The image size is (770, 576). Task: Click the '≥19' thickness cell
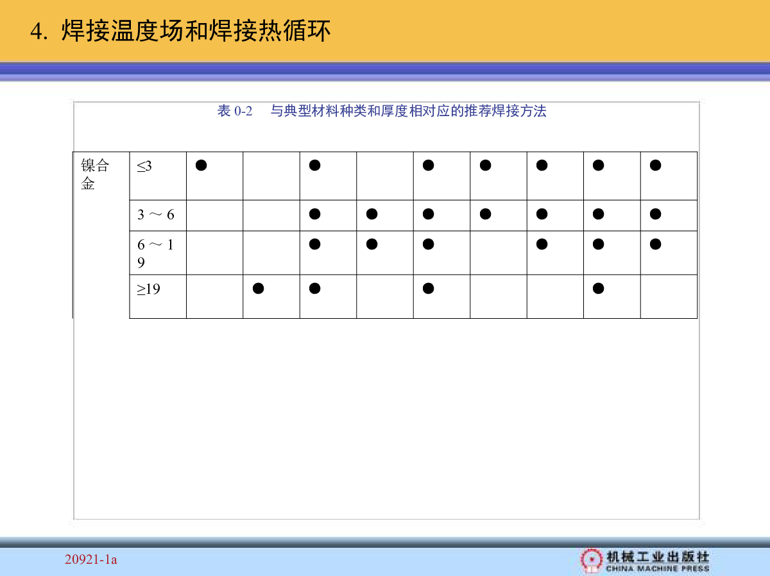pos(158,296)
